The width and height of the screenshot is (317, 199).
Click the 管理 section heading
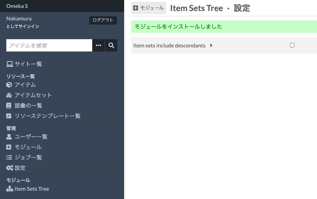[x=11, y=128]
